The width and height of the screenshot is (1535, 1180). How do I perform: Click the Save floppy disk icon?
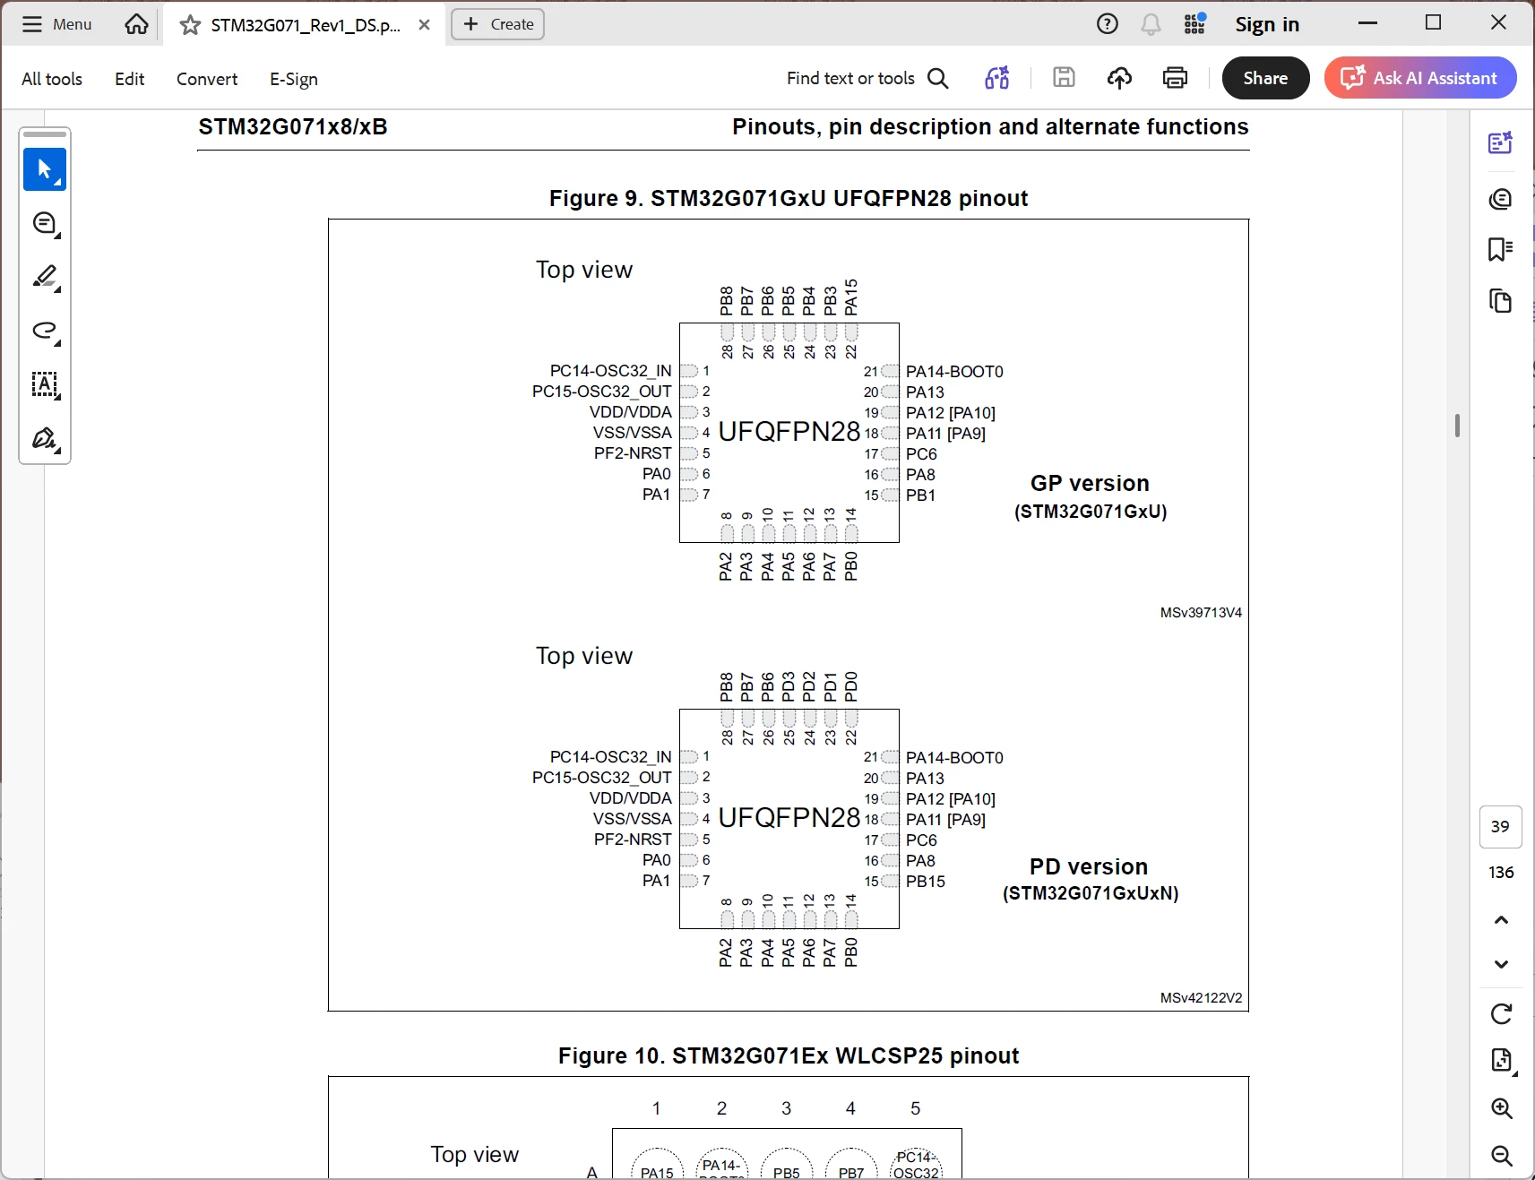[x=1064, y=78]
